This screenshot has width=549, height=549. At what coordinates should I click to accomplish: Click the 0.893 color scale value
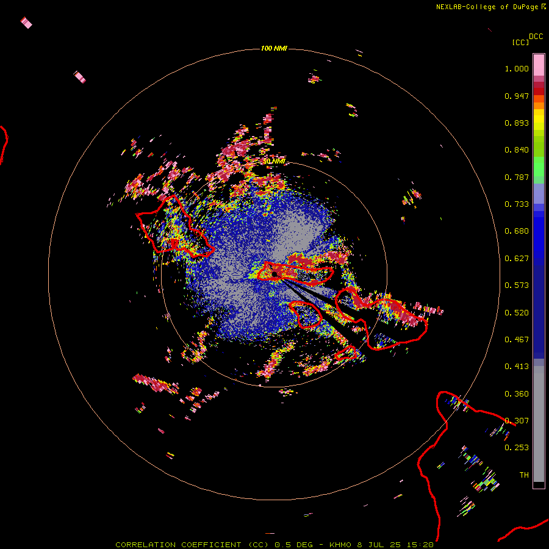tap(517, 123)
